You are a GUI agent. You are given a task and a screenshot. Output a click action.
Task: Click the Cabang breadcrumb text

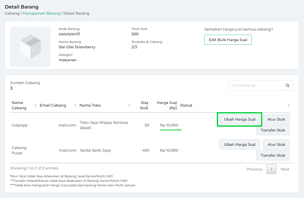[x=12, y=13]
